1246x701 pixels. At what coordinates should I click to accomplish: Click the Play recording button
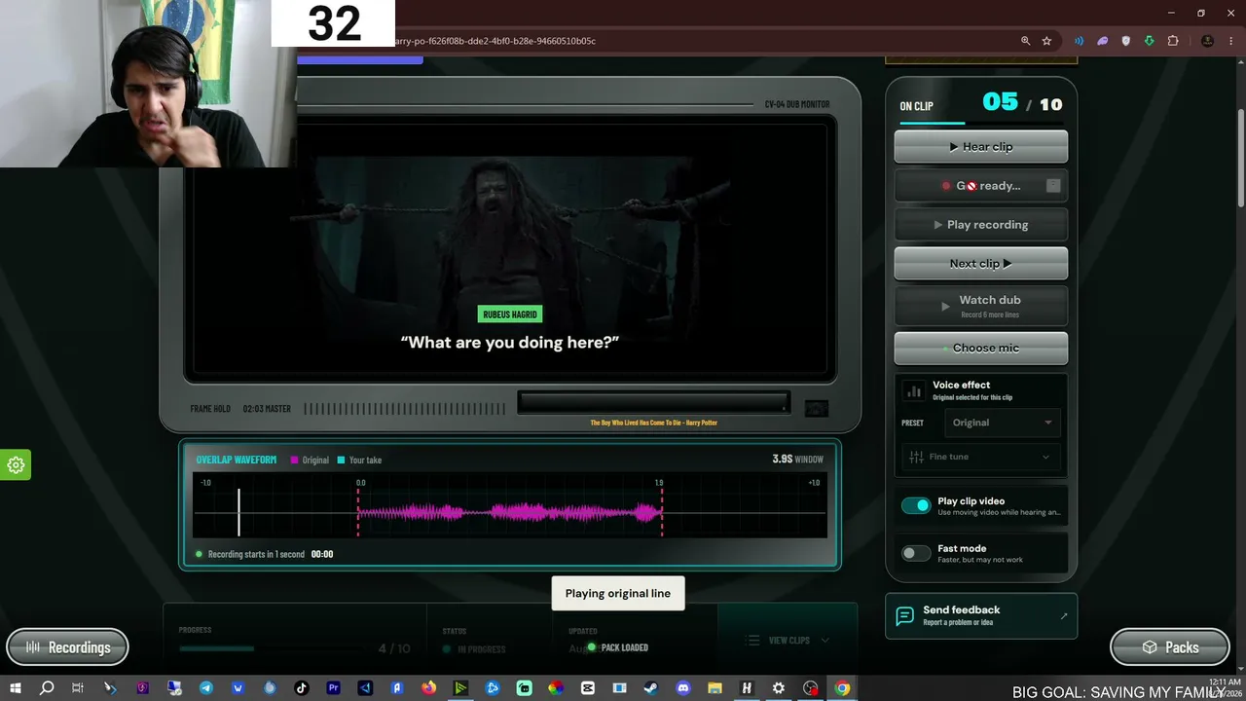click(981, 225)
